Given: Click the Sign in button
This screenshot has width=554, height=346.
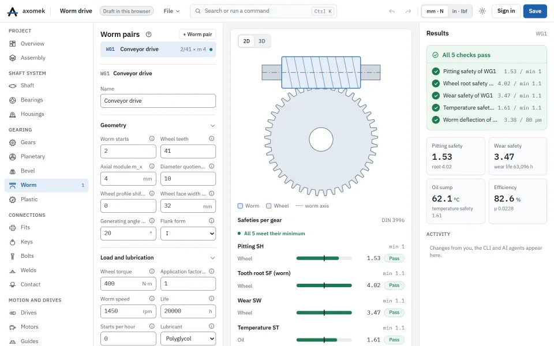Looking at the screenshot, I should (506, 12).
